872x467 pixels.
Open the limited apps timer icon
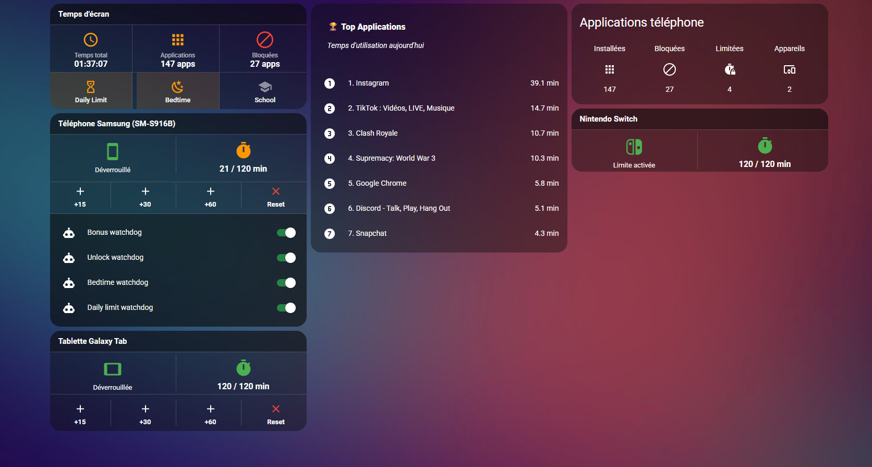click(730, 69)
